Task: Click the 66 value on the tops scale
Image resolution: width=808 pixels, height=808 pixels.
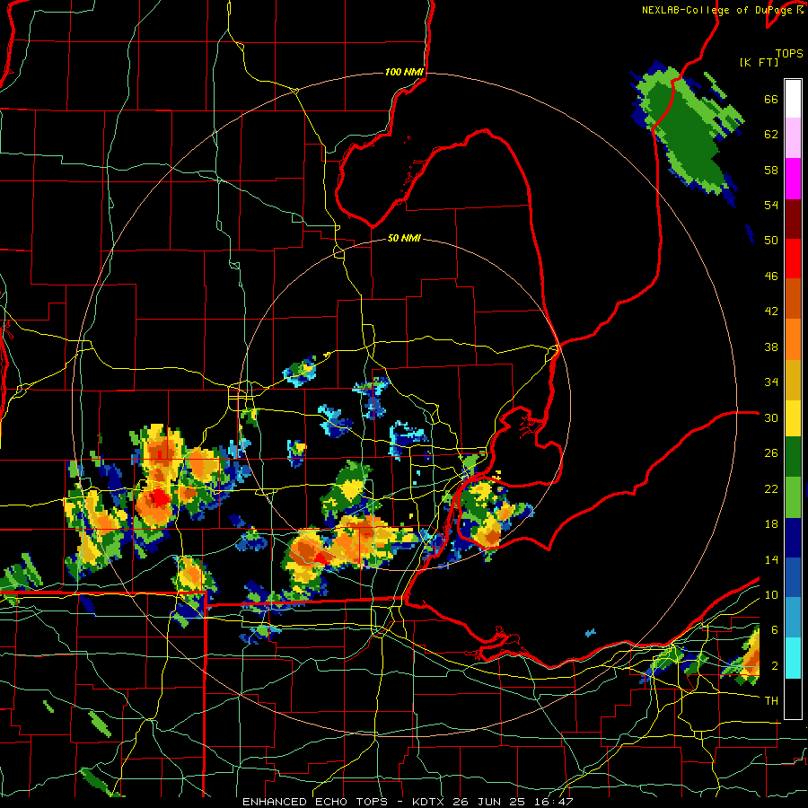Action: click(x=771, y=99)
